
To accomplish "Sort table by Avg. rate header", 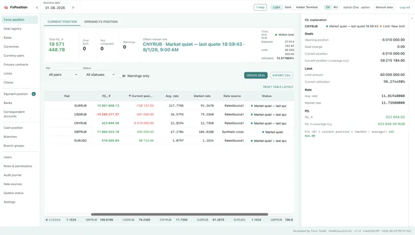I will pos(172,96).
